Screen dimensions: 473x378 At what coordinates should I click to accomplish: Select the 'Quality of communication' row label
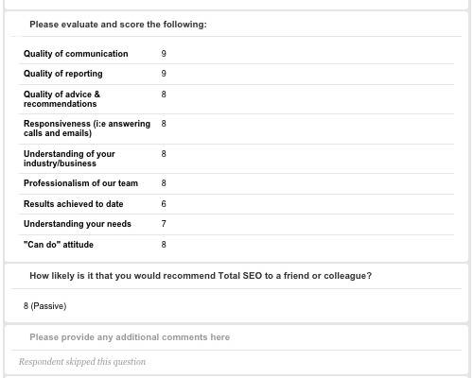tap(76, 54)
